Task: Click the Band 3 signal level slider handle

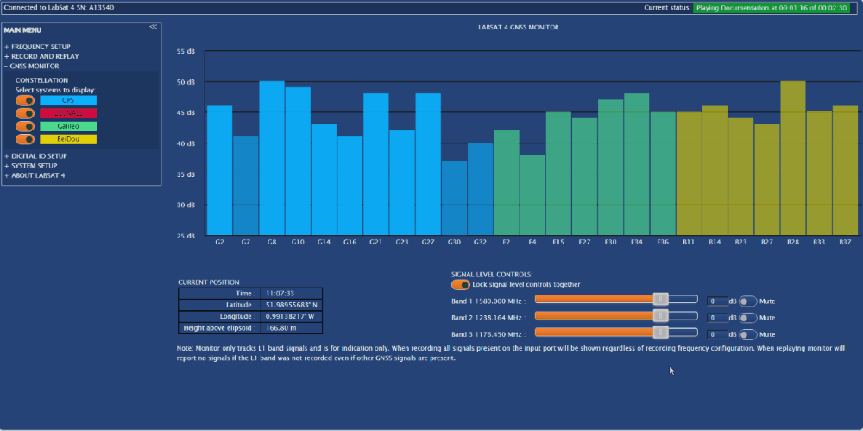Action: pyautogui.click(x=661, y=333)
